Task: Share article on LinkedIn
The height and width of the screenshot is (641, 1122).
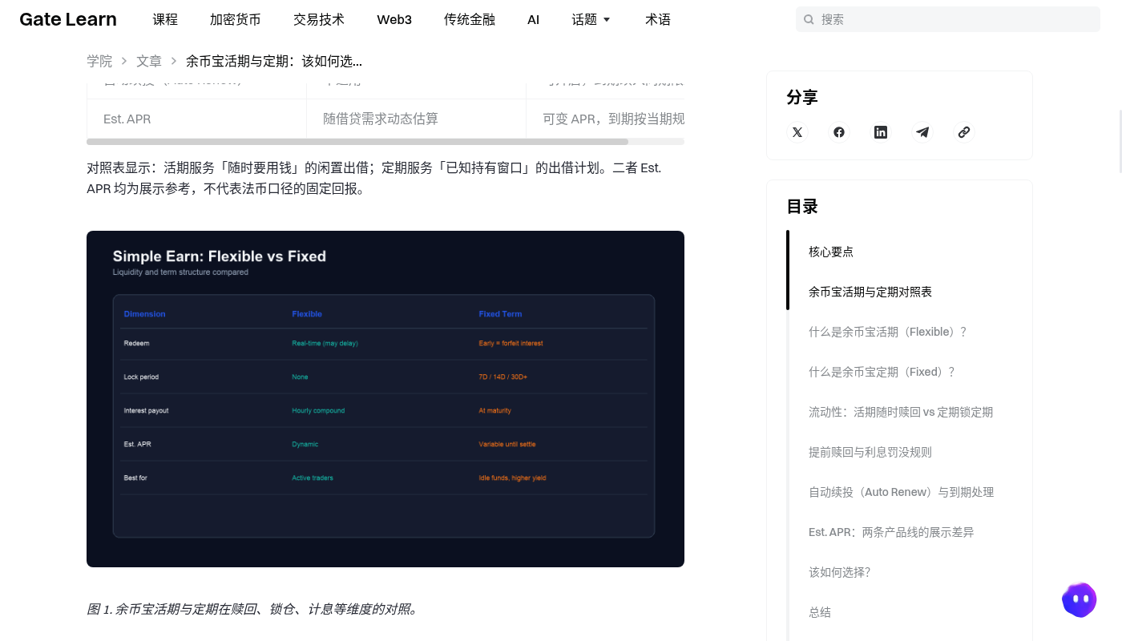Action: pos(881,132)
